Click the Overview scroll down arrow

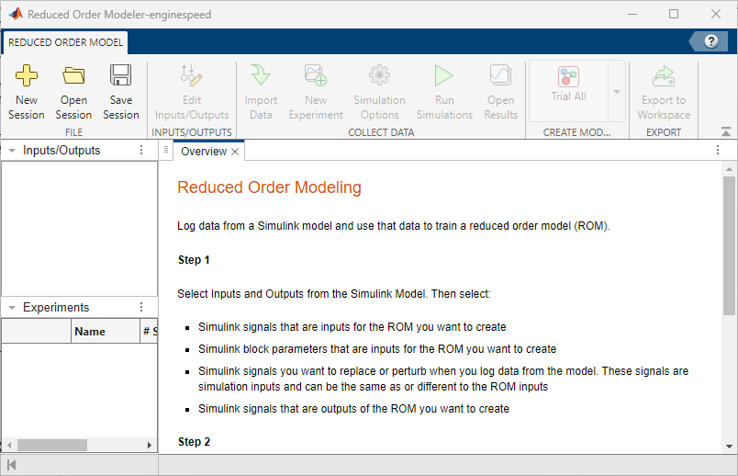(729, 447)
